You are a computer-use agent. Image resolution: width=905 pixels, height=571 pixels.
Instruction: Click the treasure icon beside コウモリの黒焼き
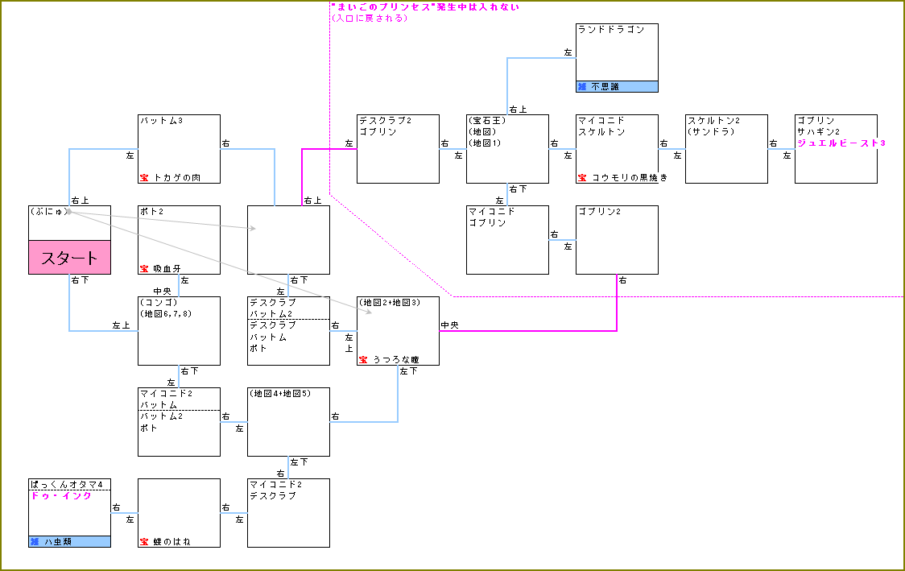[582, 177]
